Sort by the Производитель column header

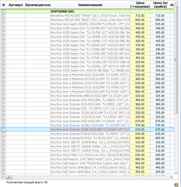pyautogui.click(x=38, y=5)
